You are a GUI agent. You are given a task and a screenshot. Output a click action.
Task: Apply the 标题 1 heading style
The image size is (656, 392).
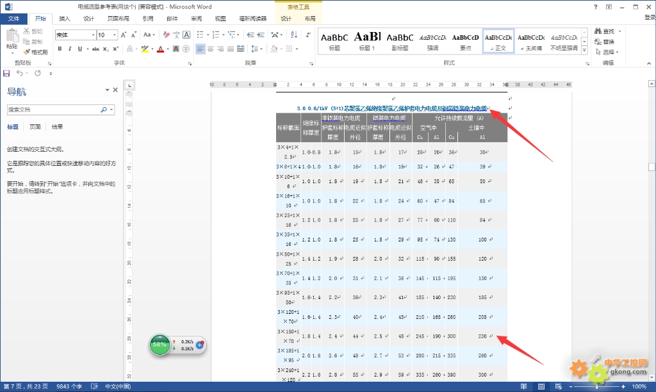pyautogui.click(x=367, y=41)
